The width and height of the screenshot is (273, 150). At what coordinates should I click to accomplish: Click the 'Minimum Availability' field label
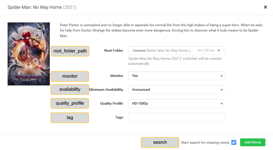coord(106,89)
